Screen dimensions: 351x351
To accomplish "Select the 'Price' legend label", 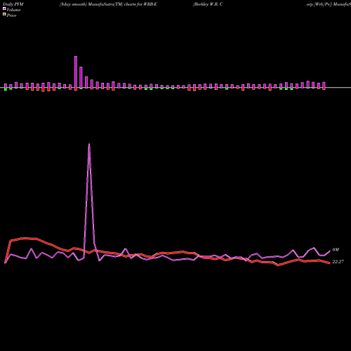I will [11, 15].
